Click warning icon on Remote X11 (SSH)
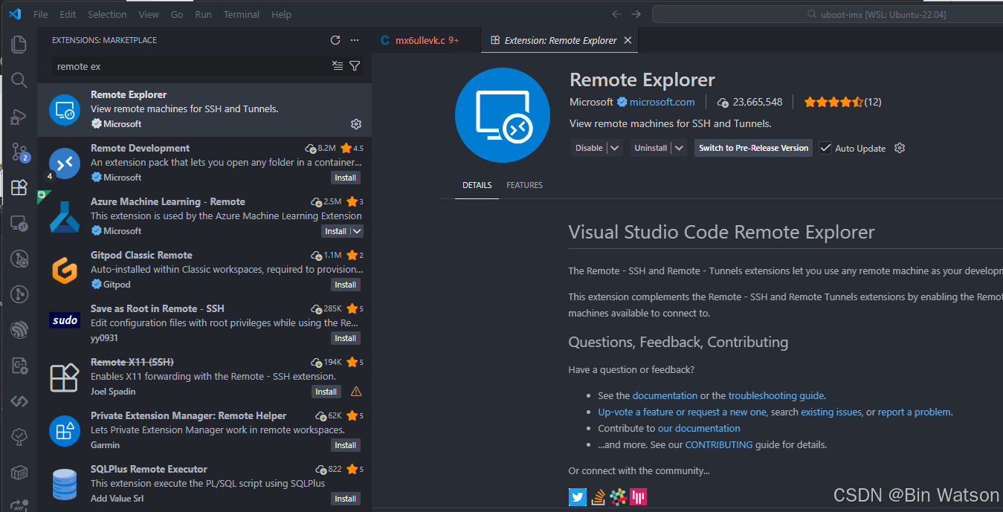This screenshot has width=1003, height=512. pos(355,392)
